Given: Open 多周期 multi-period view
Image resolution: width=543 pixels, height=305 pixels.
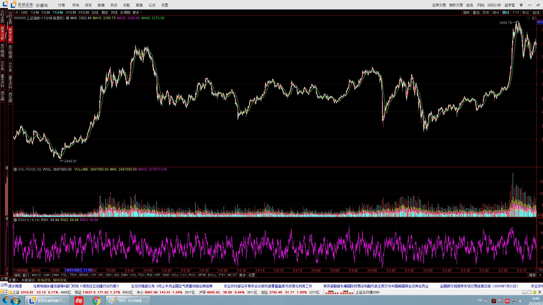Looking at the screenshot, I should point(125,12).
